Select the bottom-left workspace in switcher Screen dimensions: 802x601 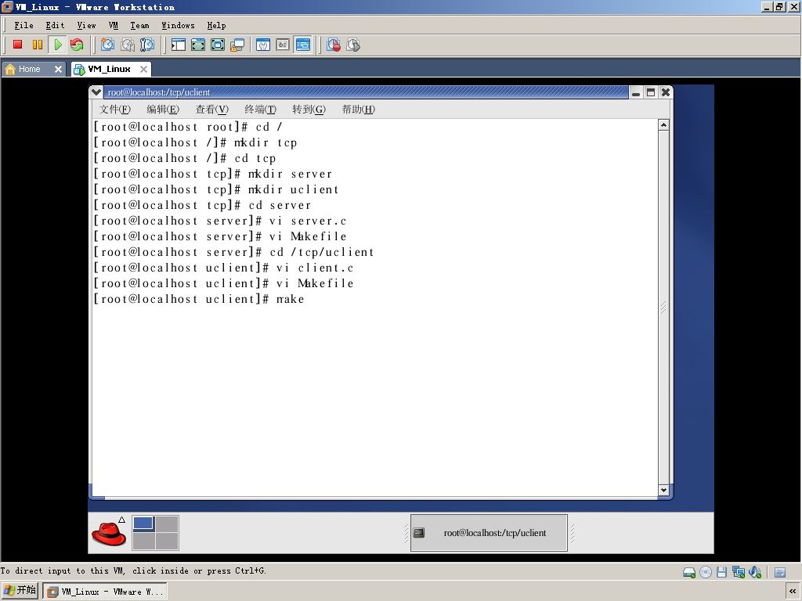(144, 542)
